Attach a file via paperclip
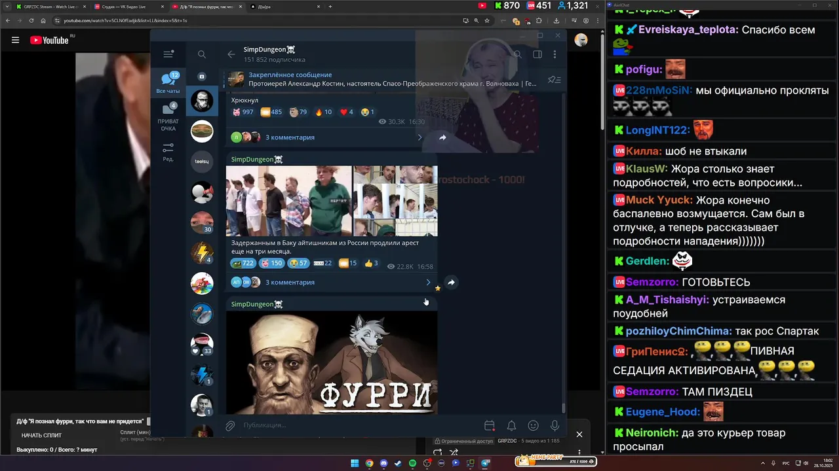839x471 pixels. (x=230, y=425)
